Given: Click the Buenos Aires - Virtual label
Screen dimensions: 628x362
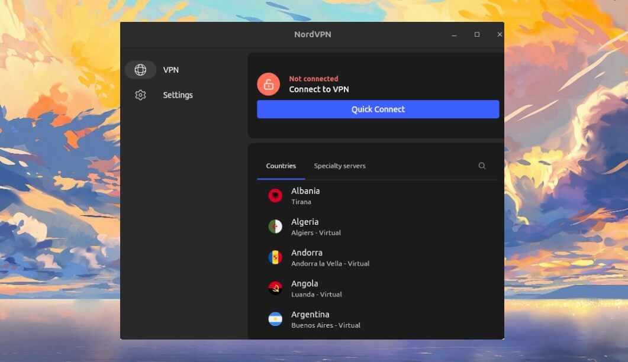Looking at the screenshot, I should pos(326,325).
